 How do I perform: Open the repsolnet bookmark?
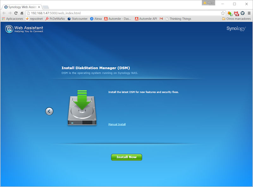click(34, 19)
